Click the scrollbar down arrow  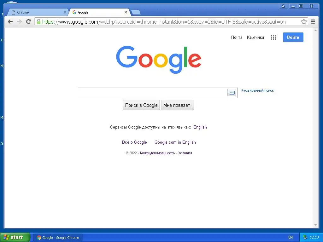tap(315, 225)
